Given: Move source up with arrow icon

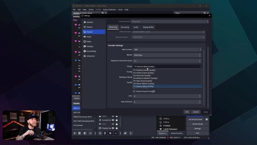Looking at the screenshot, I should (116, 133).
